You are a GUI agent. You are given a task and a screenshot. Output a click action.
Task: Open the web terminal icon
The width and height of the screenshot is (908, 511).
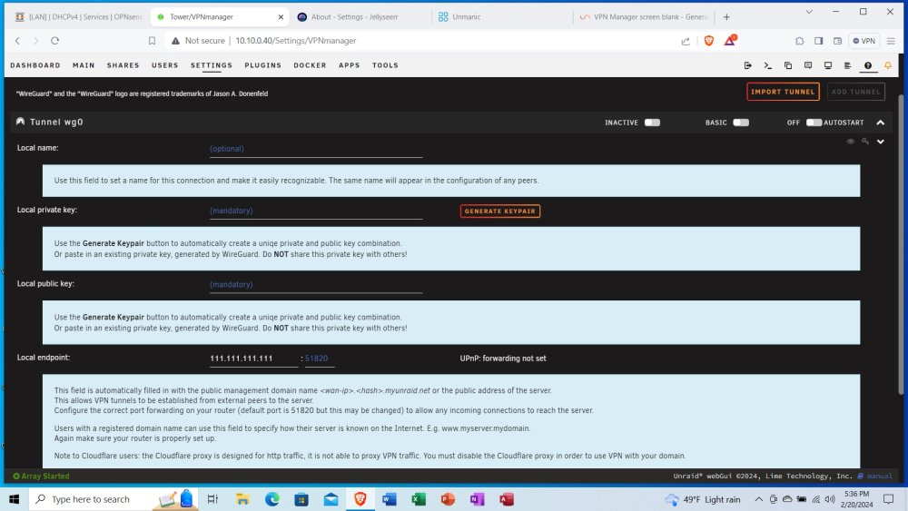tap(768, 65)
